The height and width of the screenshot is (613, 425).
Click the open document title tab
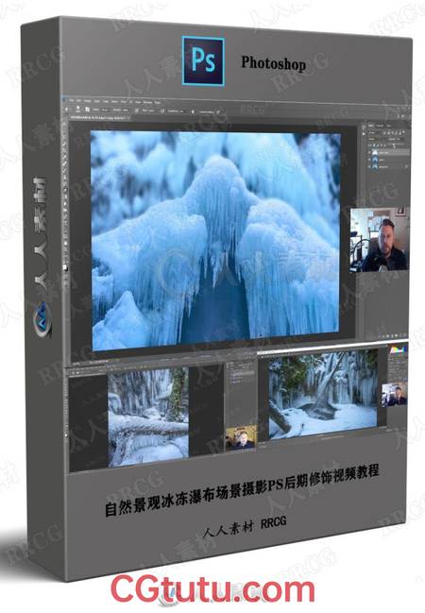(x=100, y=118)
